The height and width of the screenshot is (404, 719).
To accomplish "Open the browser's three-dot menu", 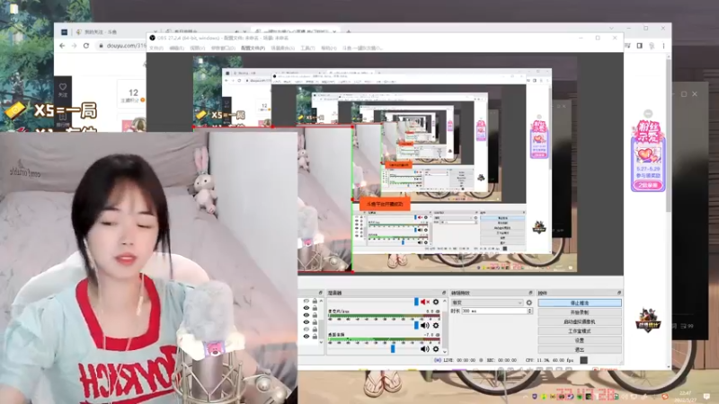I will click(x=663, y=46).
